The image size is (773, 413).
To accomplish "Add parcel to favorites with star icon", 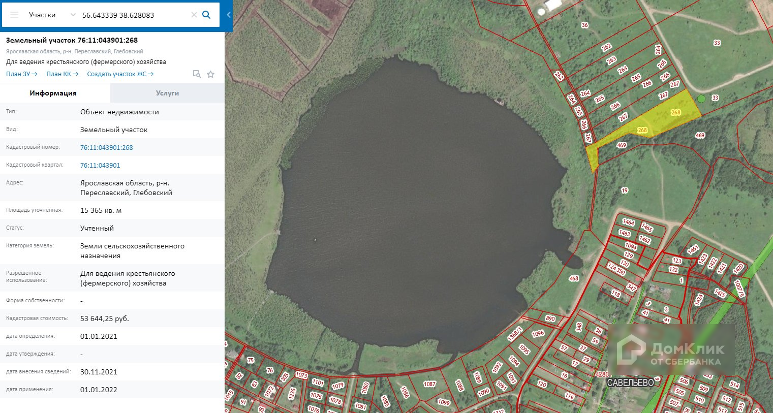I will (210, 74).
